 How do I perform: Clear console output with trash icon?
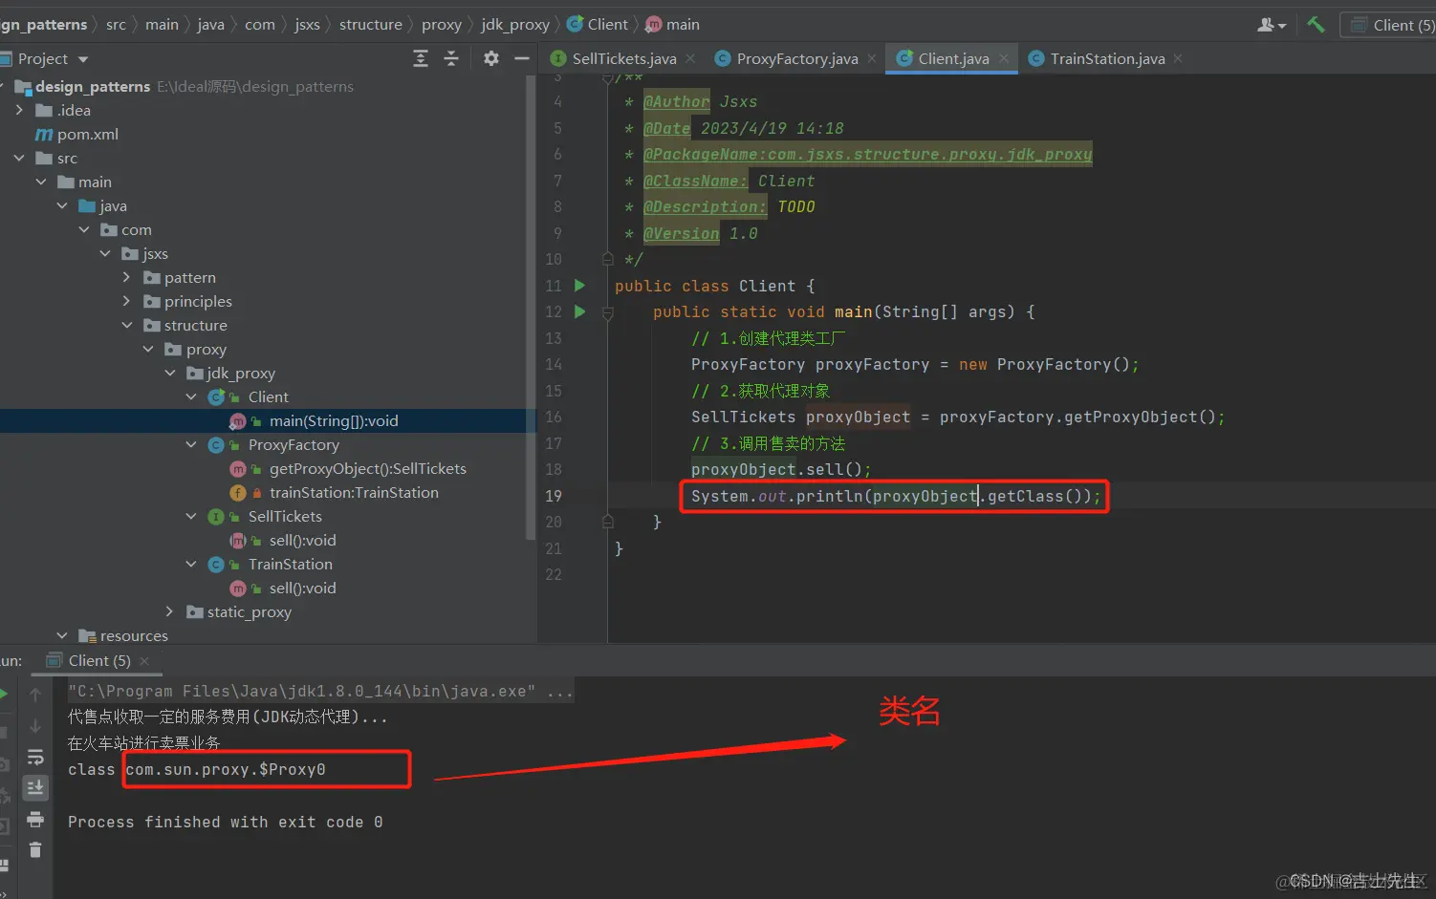[x=35, y=849]
